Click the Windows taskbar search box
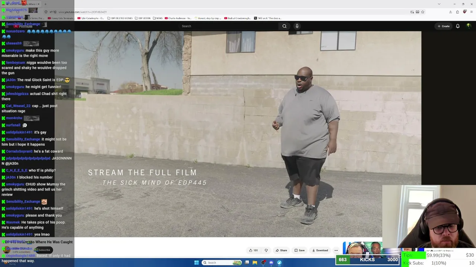This screenshot has height=267, width=476. coord(222,263)
